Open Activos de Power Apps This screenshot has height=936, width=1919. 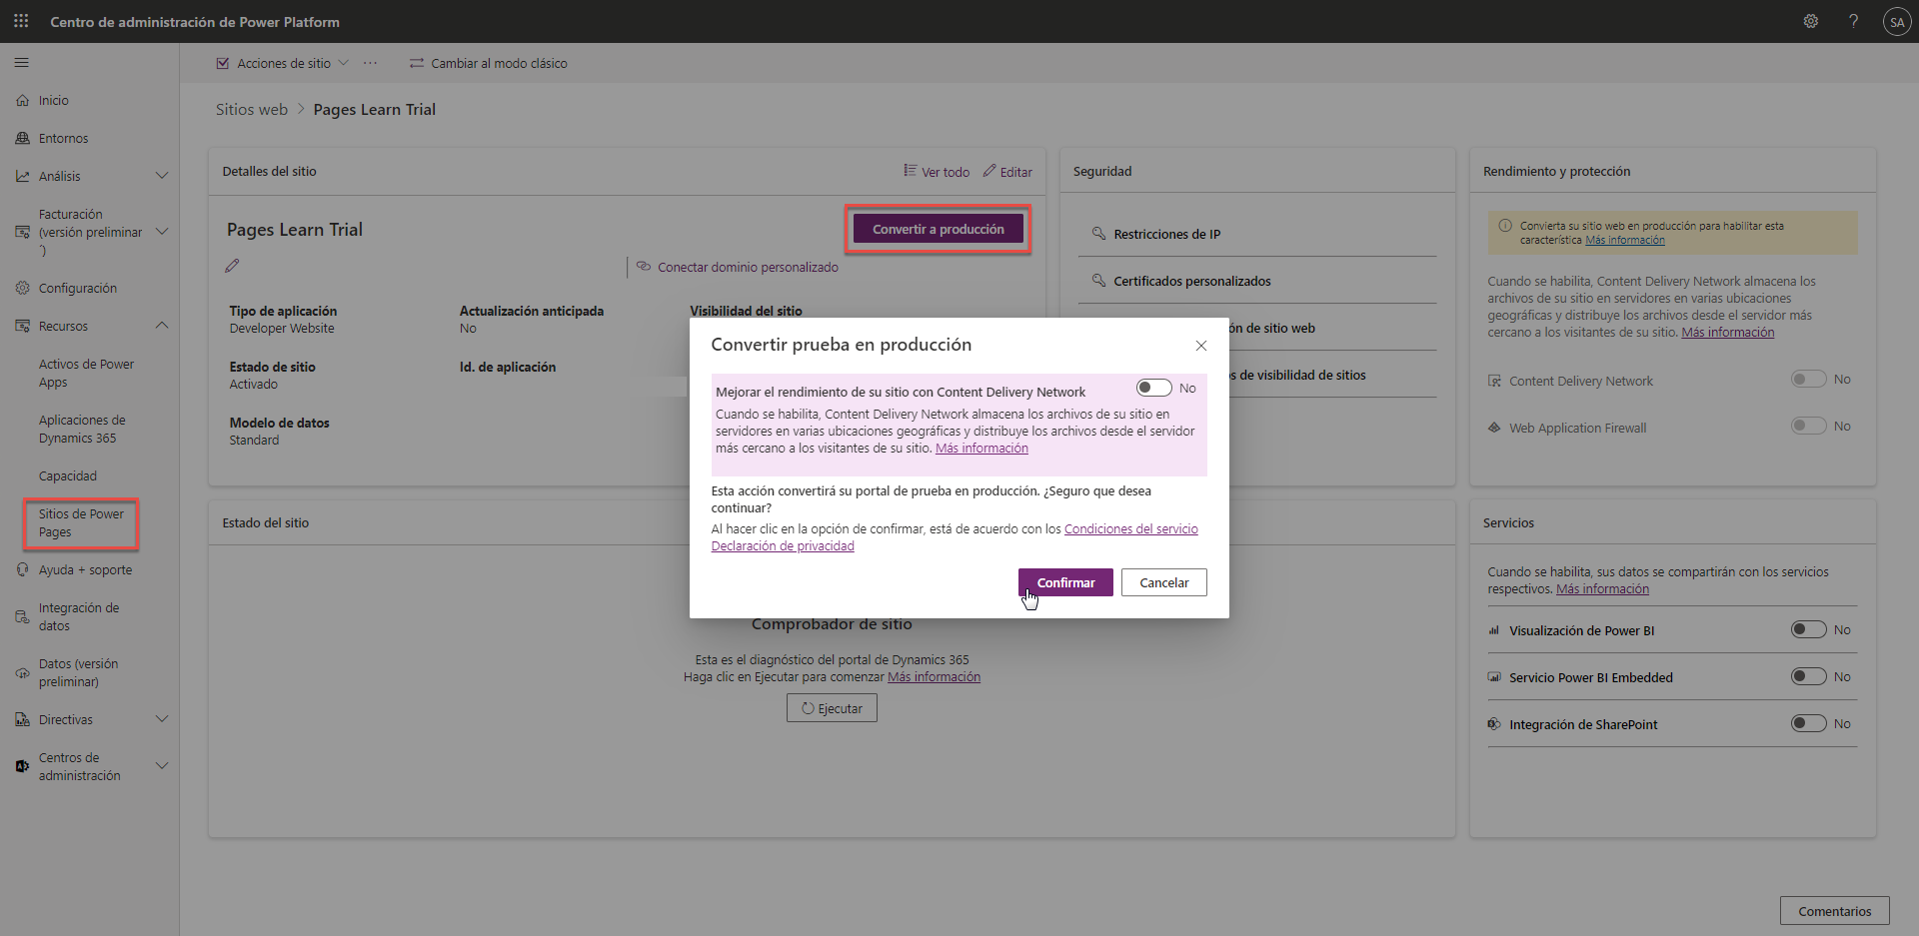[x=86, y=374]
